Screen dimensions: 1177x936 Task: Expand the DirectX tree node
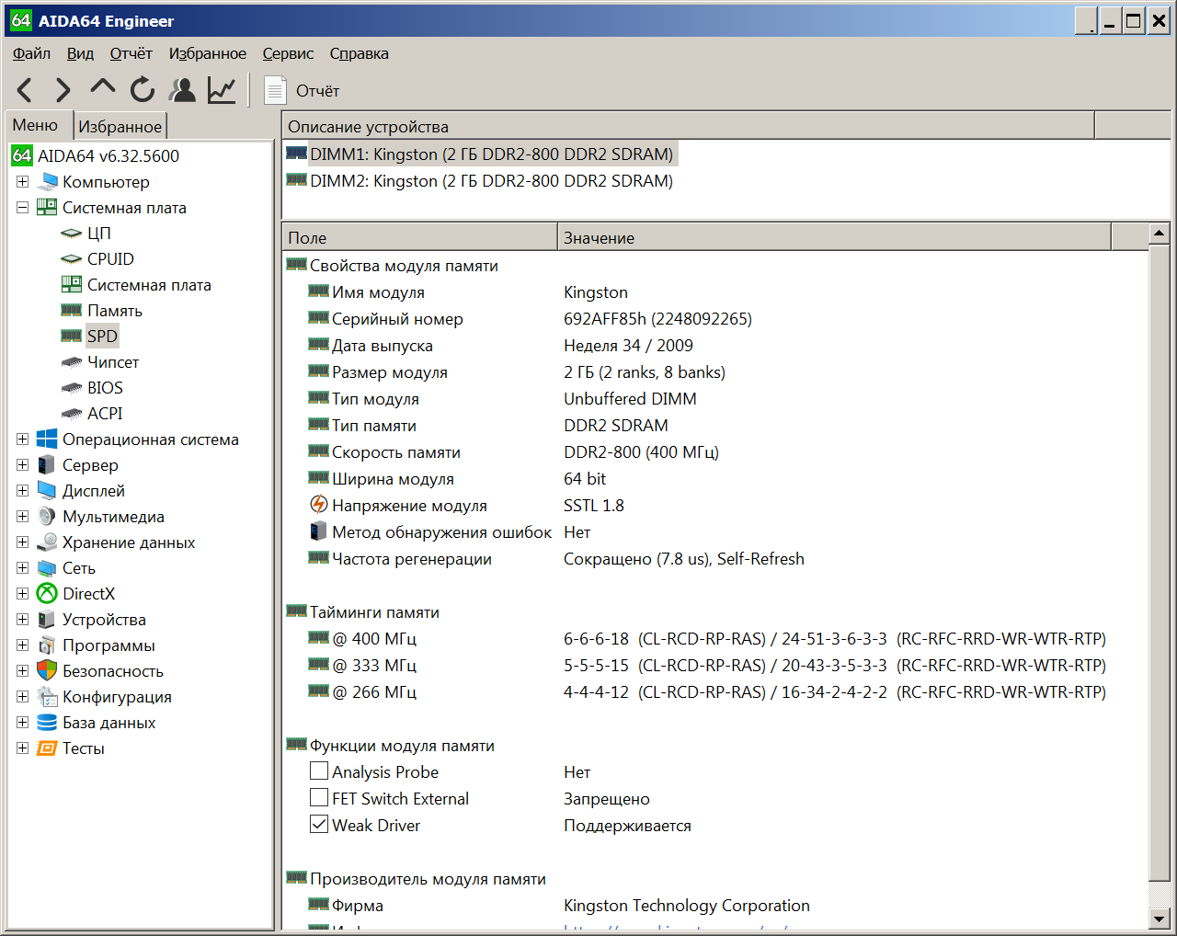[22, 594]
